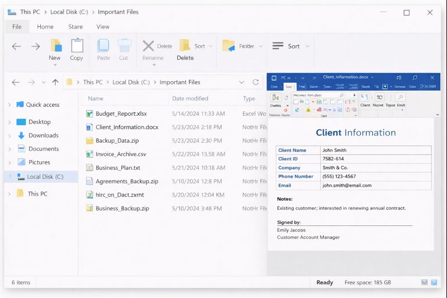
Task: Switch to large thumbnails view in status bar
Action: tap(435, 282)
